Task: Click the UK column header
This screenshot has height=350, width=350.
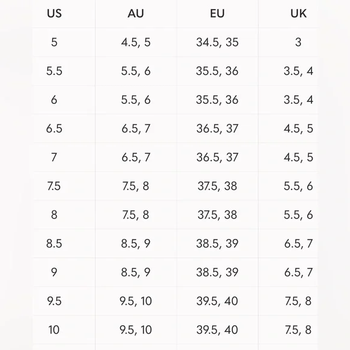Action: (299, 13)
